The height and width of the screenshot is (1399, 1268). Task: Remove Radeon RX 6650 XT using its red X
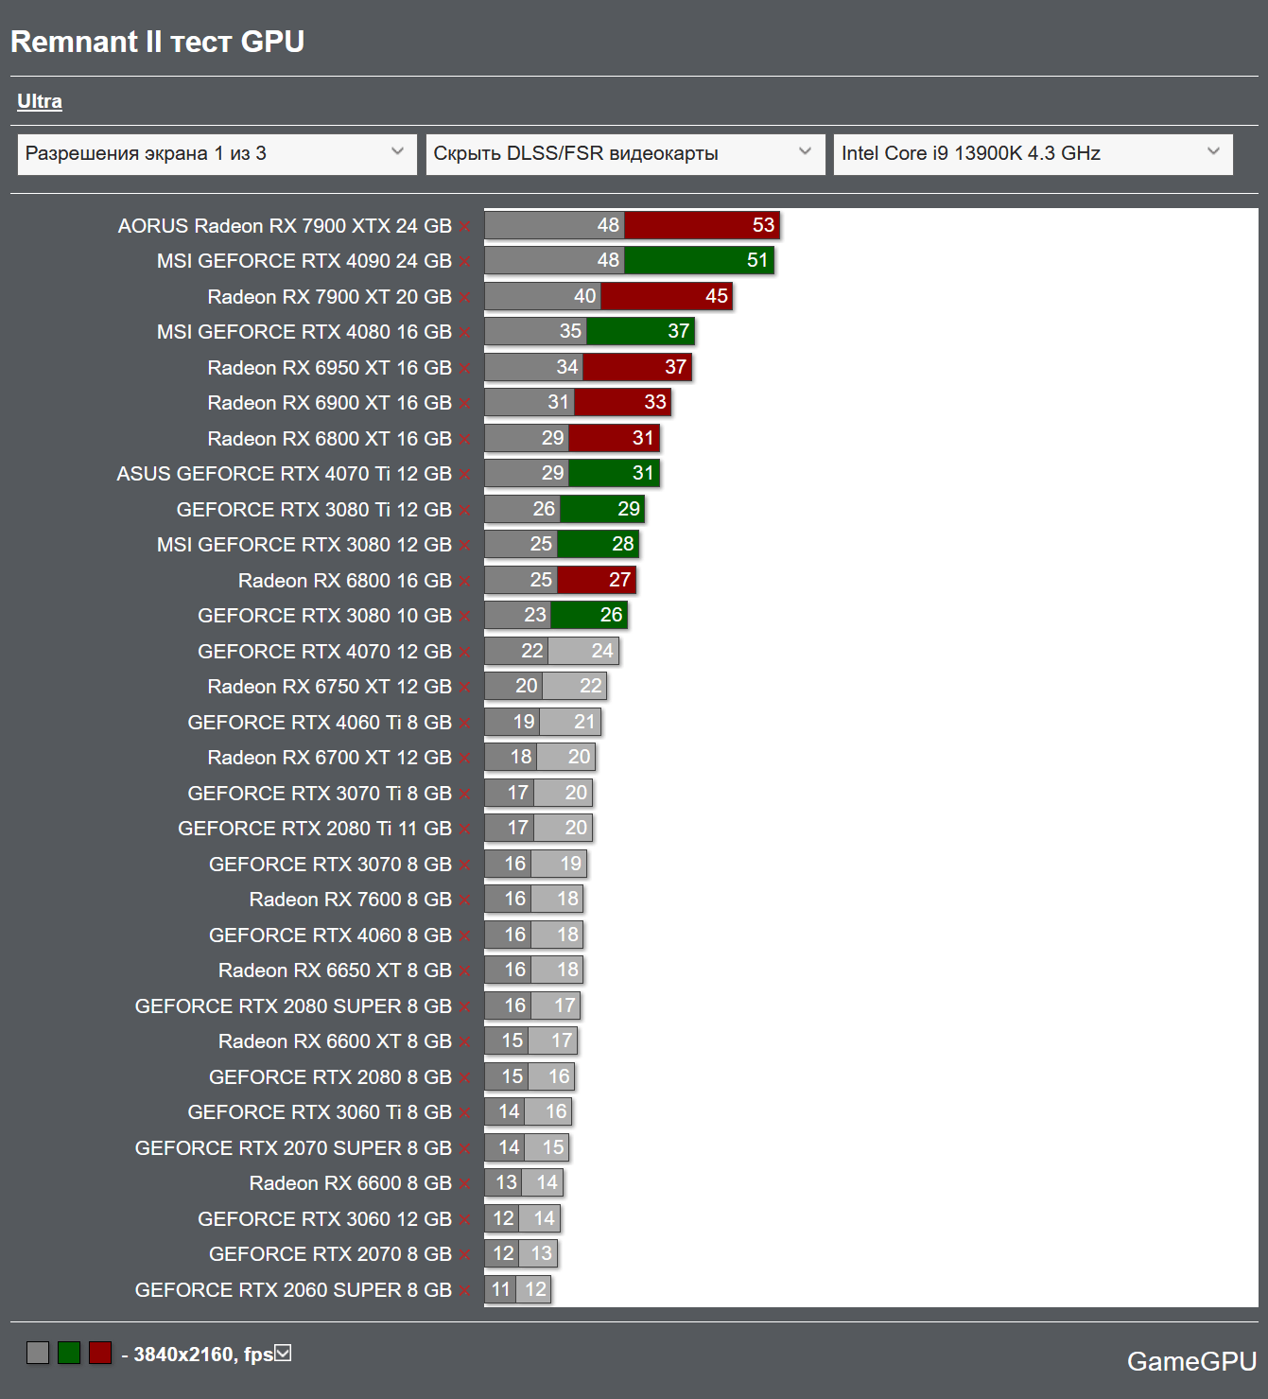pyautogui.click(x=464, y=971)
